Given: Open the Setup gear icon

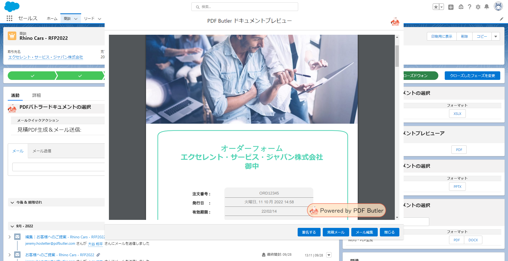Looking at the screenshot, I should 478,7.
